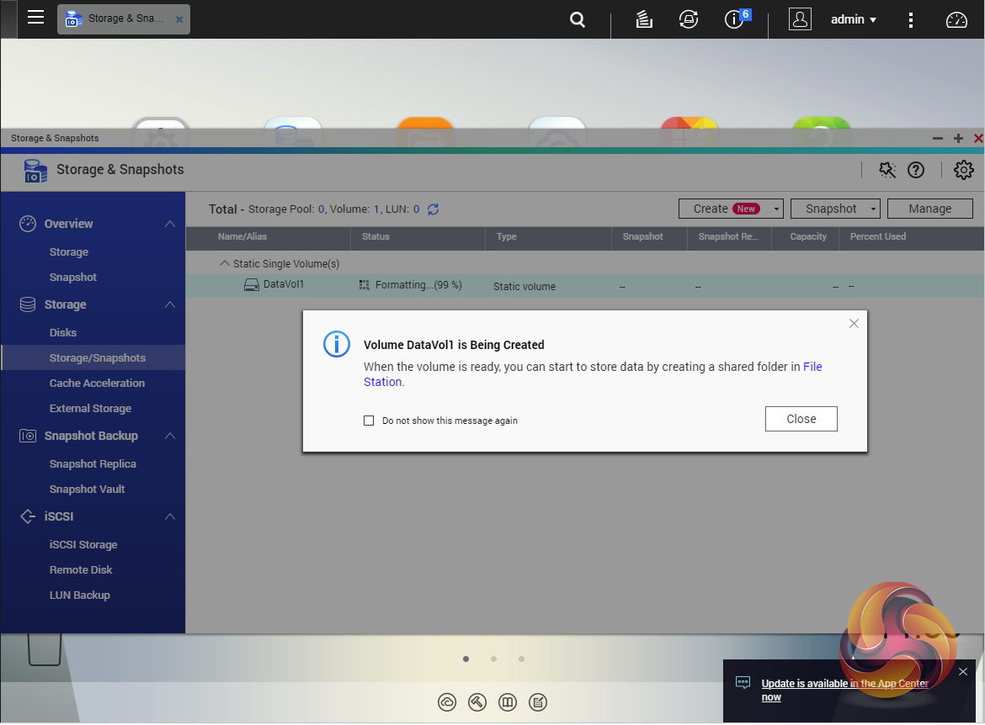Open Snapshot under Overview
Image resolution: width=985 pixels, height=725 pixels.
(x=73, y=277)
